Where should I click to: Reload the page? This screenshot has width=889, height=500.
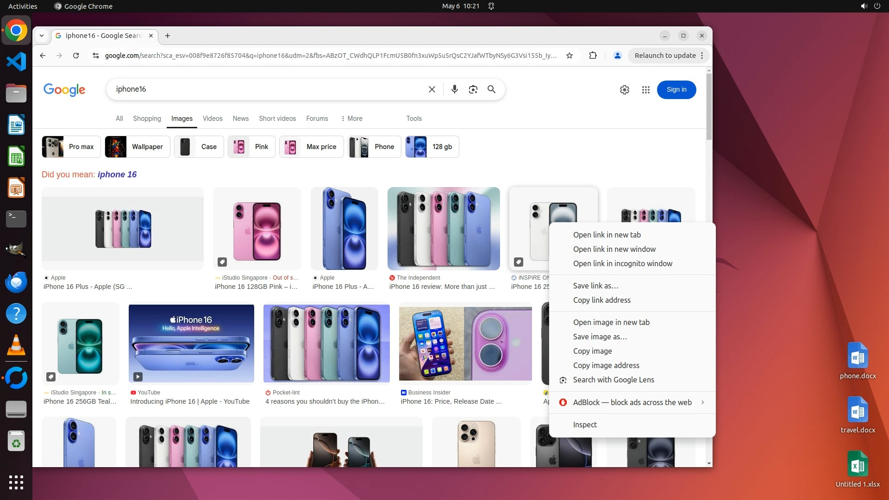click(76, 56)
